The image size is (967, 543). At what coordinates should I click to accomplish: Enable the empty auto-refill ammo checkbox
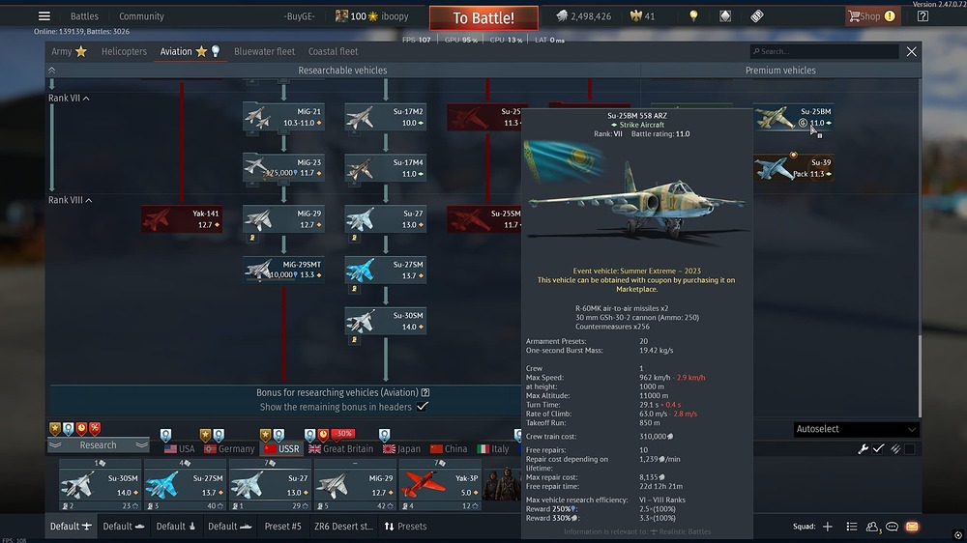tap(910, 449)
